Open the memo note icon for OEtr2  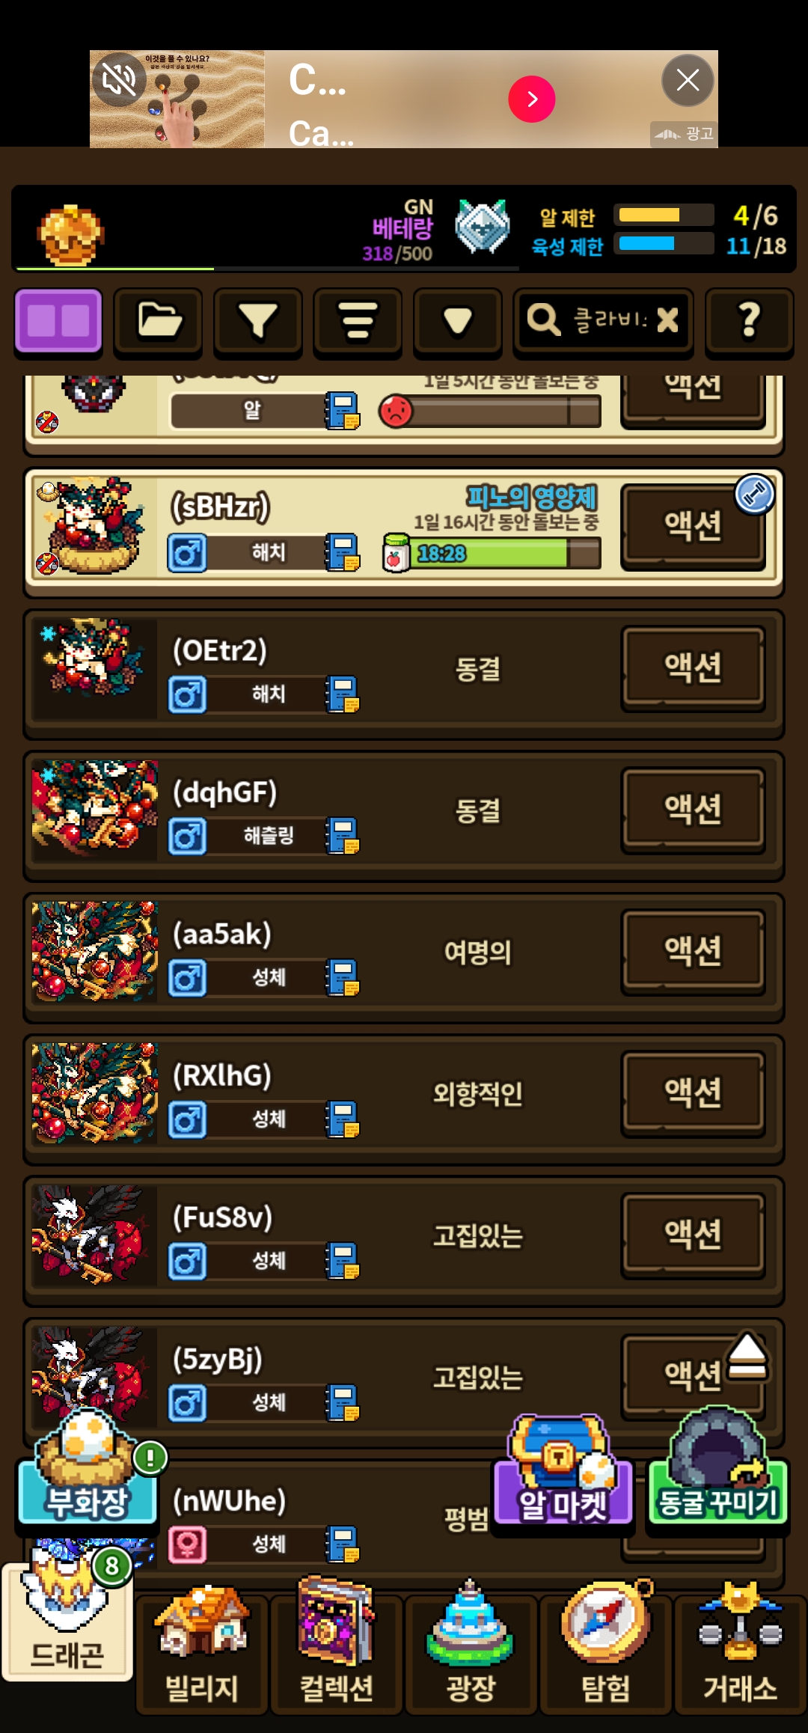(x=343, y=694)
